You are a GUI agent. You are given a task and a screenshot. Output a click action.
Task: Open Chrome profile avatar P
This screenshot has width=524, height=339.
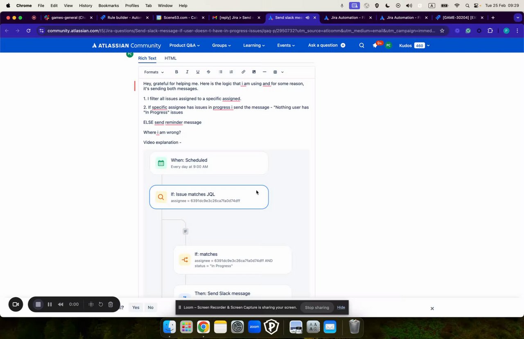506,31
